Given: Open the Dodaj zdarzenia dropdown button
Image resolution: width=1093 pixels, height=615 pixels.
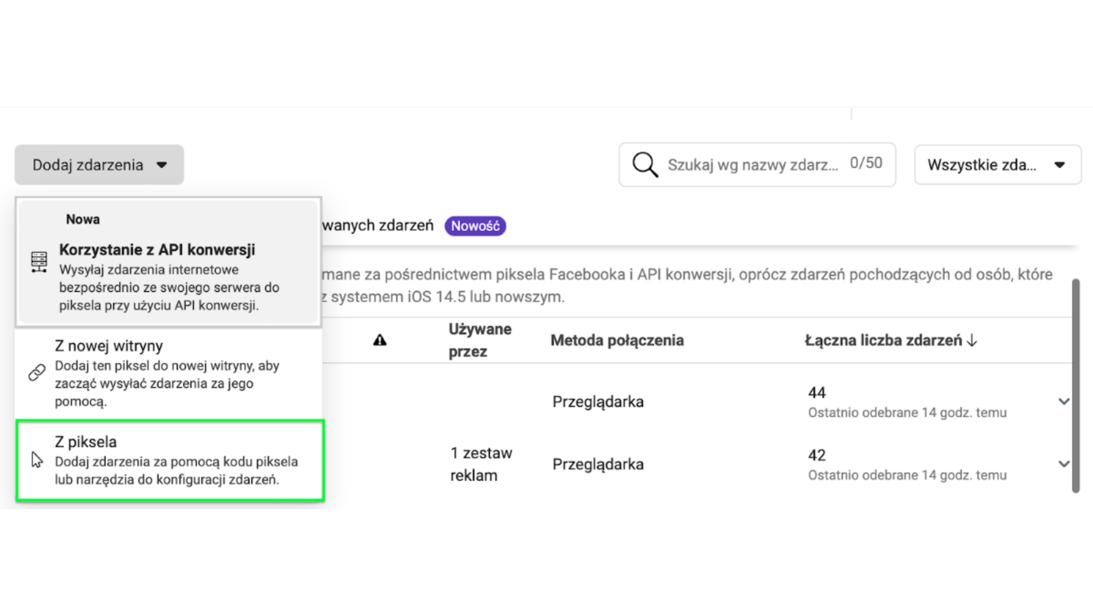Looking at the screenshot, I should (99, 165).
